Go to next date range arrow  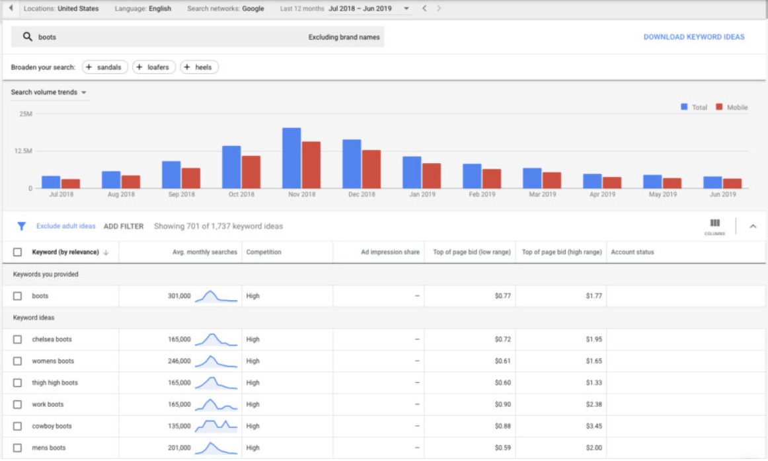coord(439,9)
